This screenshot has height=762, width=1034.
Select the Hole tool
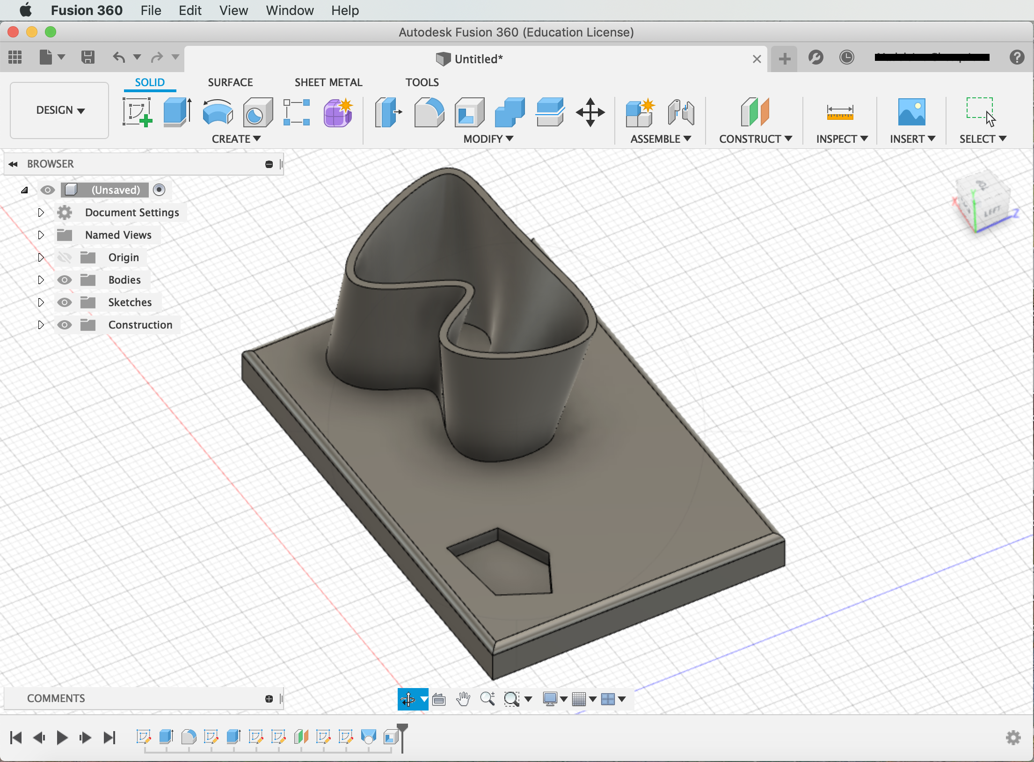[x=258, y=112]
